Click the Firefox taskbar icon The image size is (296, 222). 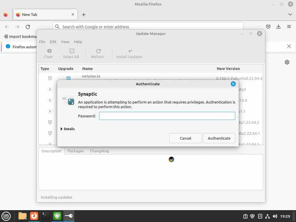coord(34,216)
